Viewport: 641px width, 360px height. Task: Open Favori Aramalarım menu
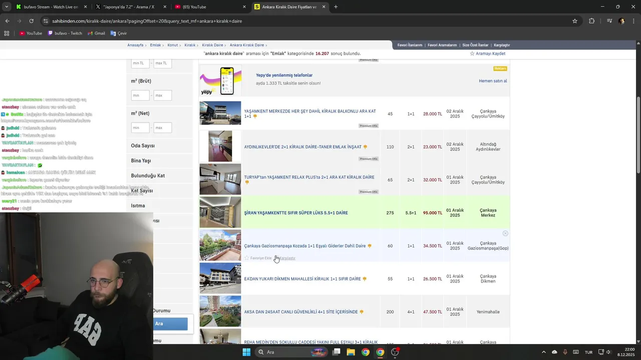click(442, 45)
